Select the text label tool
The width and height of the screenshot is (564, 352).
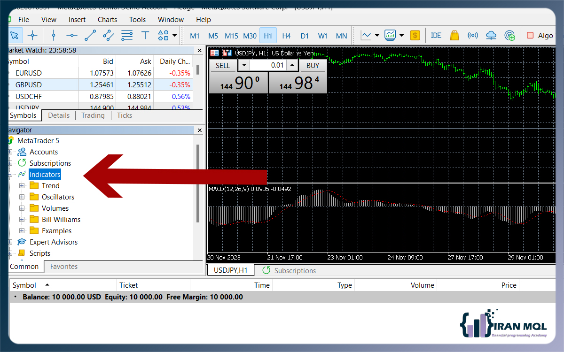click(145, 35)
